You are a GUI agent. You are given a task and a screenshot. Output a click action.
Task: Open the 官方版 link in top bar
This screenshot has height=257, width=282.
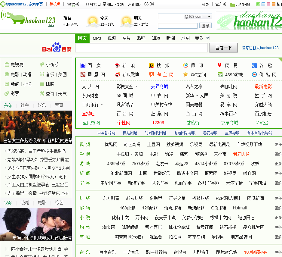point(221,4)
